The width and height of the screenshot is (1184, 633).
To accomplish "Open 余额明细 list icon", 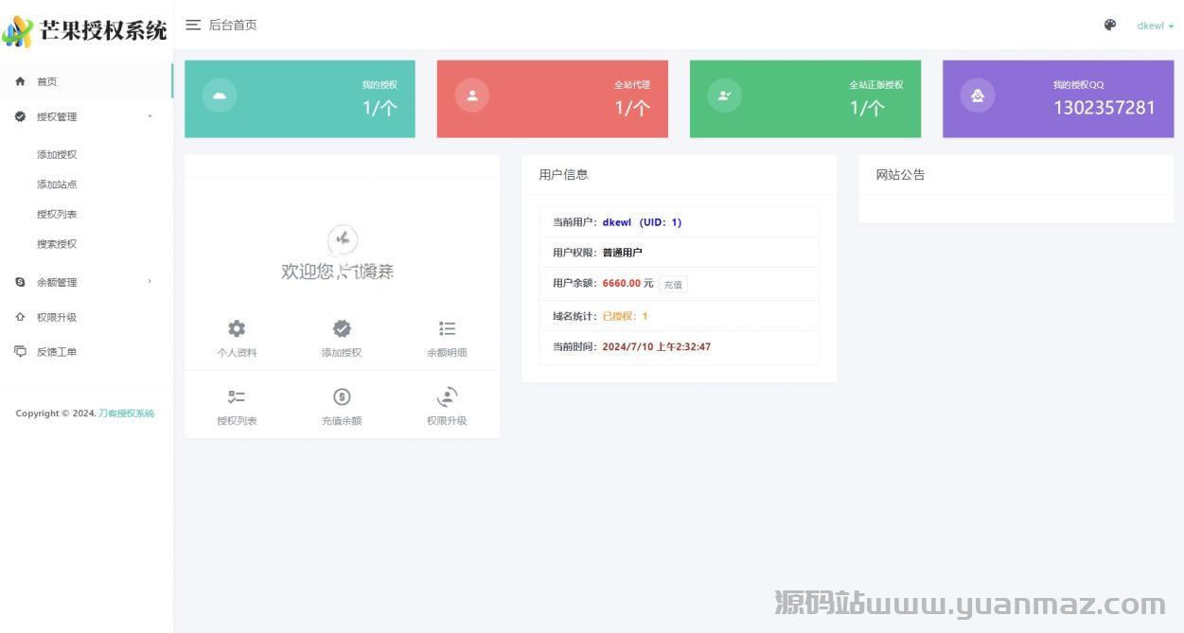I will coord(447,328).
